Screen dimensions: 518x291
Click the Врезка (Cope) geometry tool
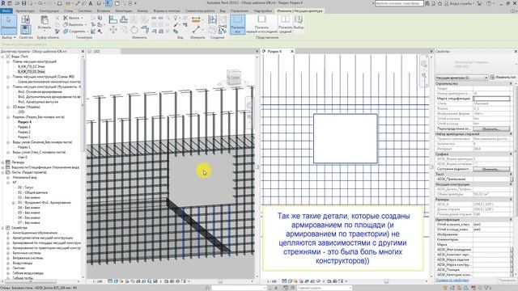tap(72, 18)
